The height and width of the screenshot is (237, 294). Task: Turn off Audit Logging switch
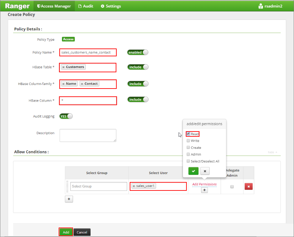[66, 116]
